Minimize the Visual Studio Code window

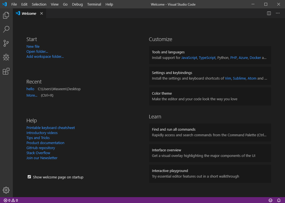coord(253,4)
